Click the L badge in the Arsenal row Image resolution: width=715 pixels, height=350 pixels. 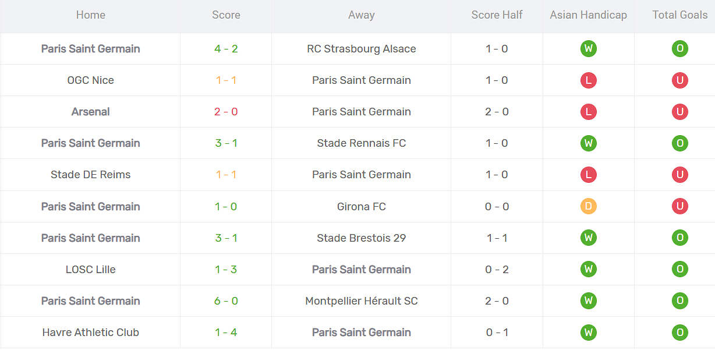pyautogui.click(x=588, y=112)
